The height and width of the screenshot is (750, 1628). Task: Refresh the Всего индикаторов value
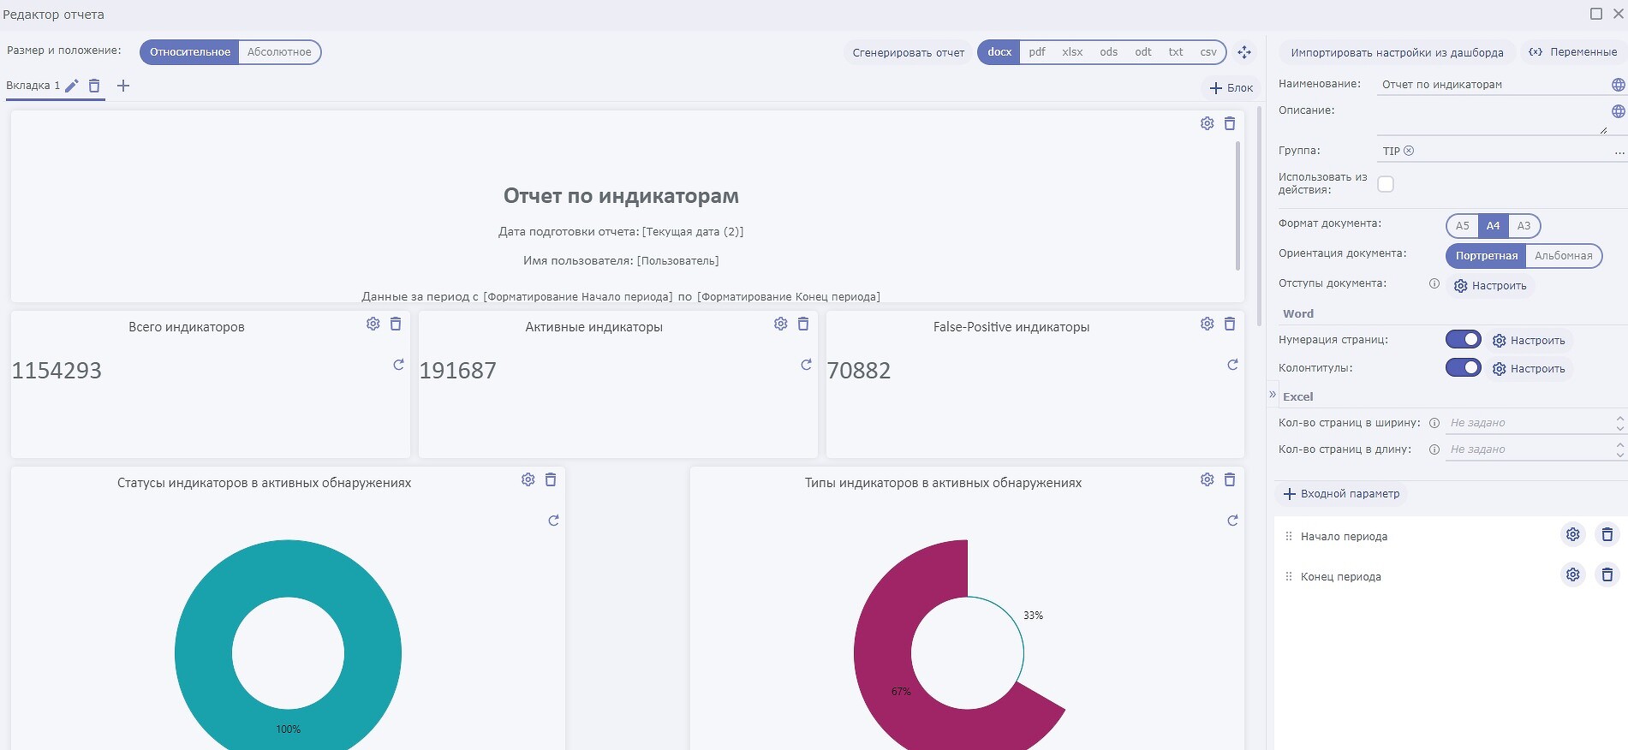click(398, 365)
